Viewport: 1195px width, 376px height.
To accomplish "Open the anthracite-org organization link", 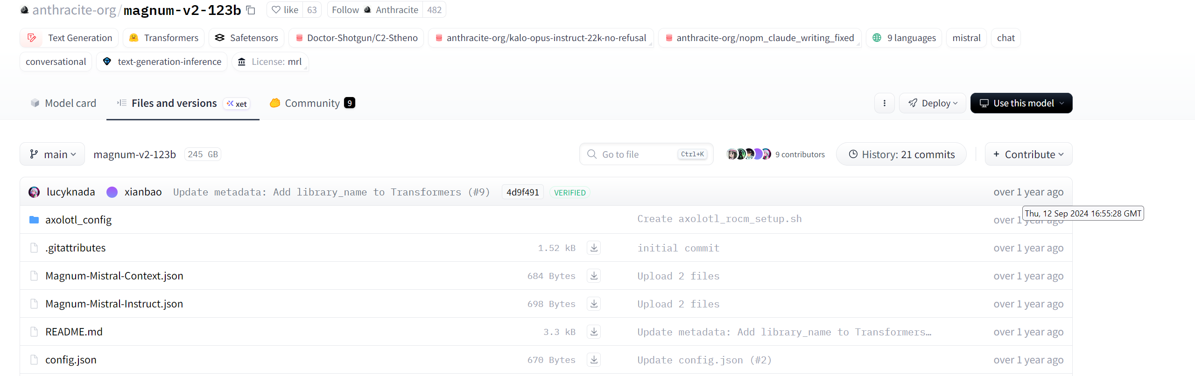I will (74, 10).
